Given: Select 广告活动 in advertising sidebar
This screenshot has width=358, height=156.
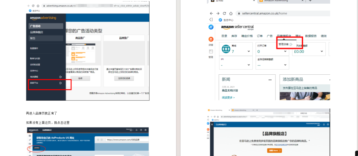Looking at the screenshot, I should [46, 26].
